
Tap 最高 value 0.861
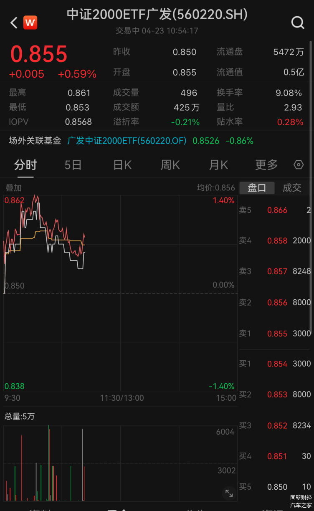(x=79, y=93)
